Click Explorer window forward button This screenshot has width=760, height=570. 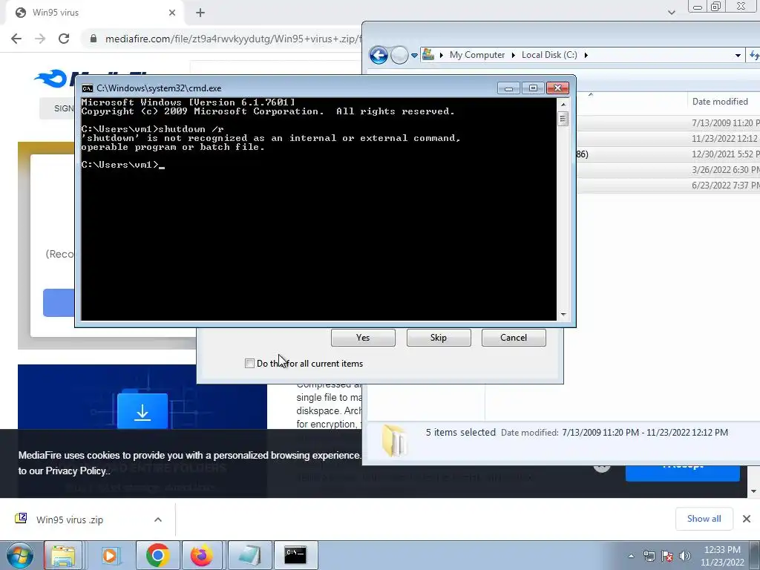[x=399, y=55]
